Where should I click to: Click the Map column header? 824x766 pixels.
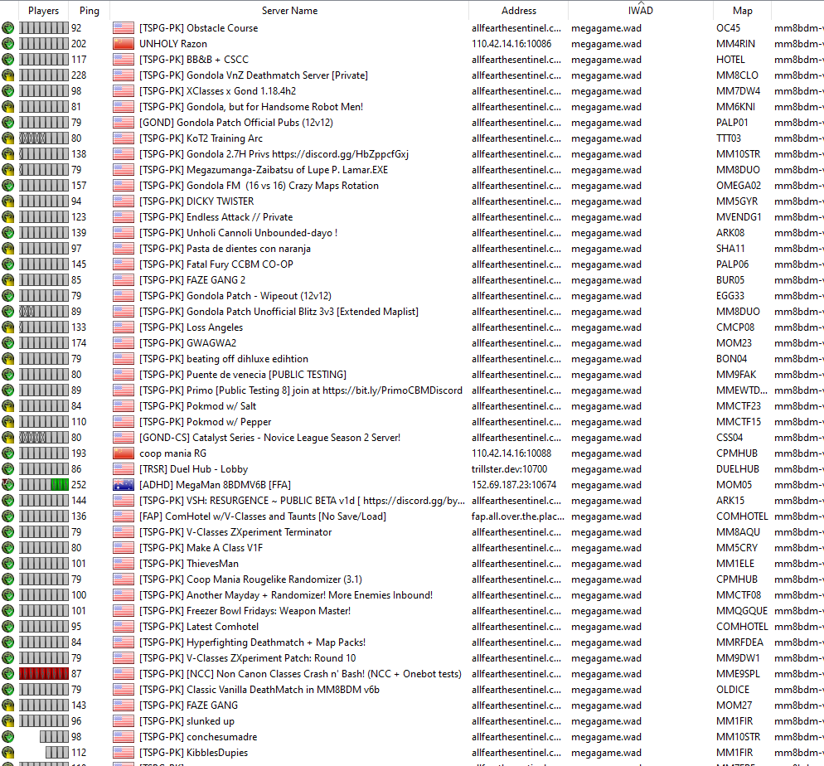tap(743, 11)
